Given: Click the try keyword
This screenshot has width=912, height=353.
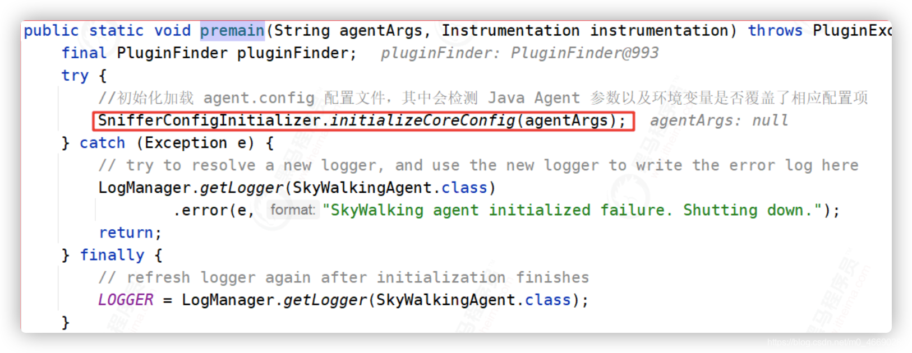Looking at the screenshot, I should pyautogui.click(x=75, y=76).
